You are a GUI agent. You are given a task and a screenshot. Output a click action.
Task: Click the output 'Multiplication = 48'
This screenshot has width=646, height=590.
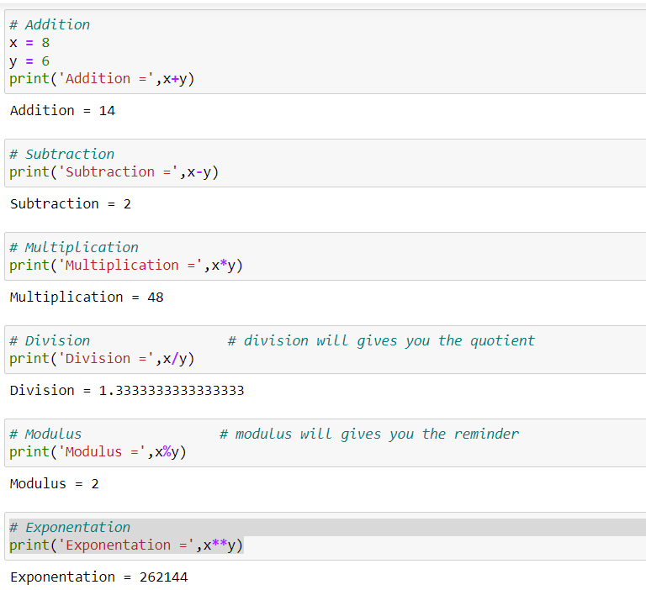(x=87, y=298)
